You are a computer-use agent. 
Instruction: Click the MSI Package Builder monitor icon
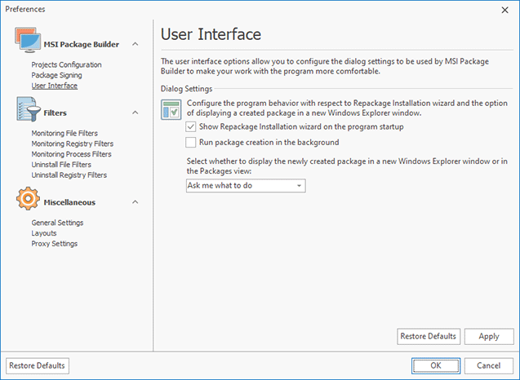point(28,40)
